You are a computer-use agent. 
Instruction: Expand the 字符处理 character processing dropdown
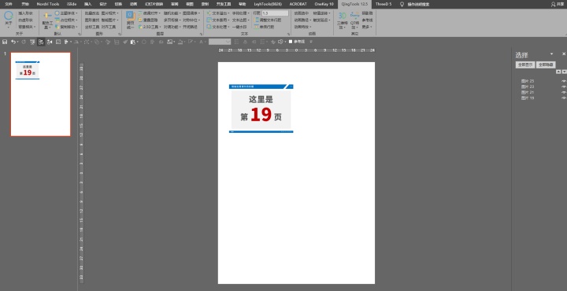[x=241, y=13]
